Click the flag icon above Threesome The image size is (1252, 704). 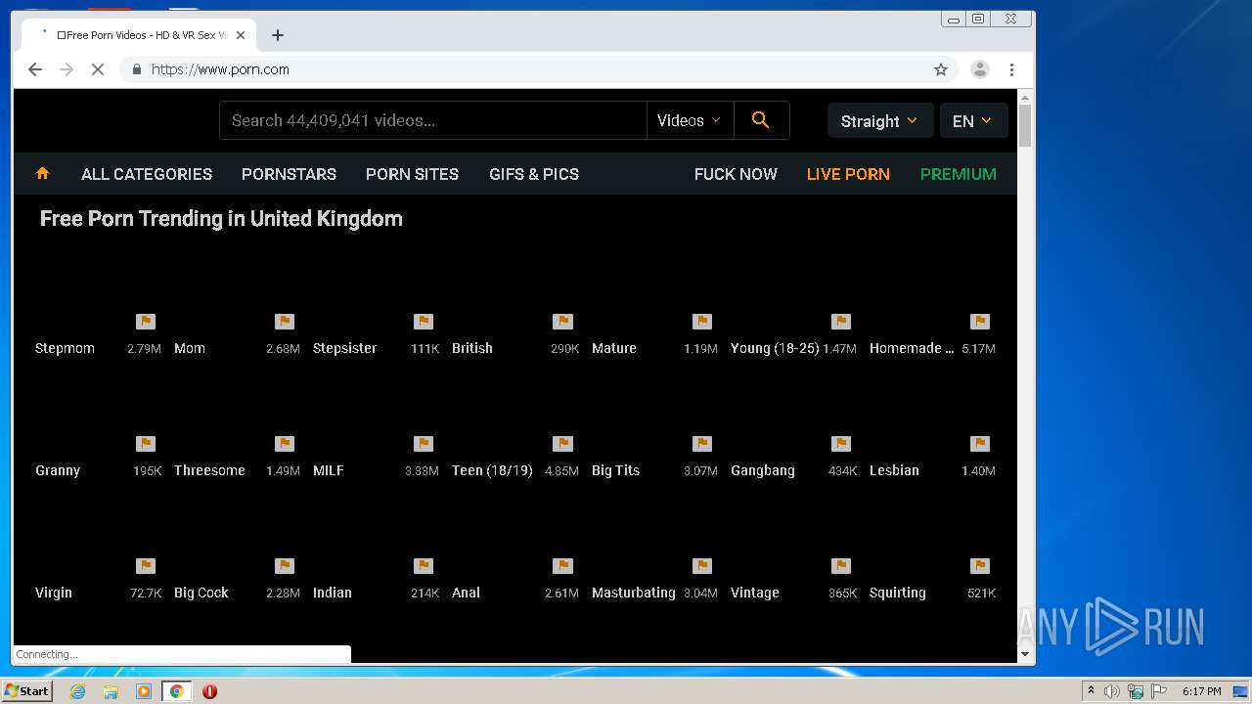tap(285, 444)
